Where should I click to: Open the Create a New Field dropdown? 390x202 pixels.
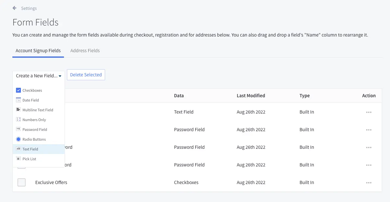click(39, 76)
